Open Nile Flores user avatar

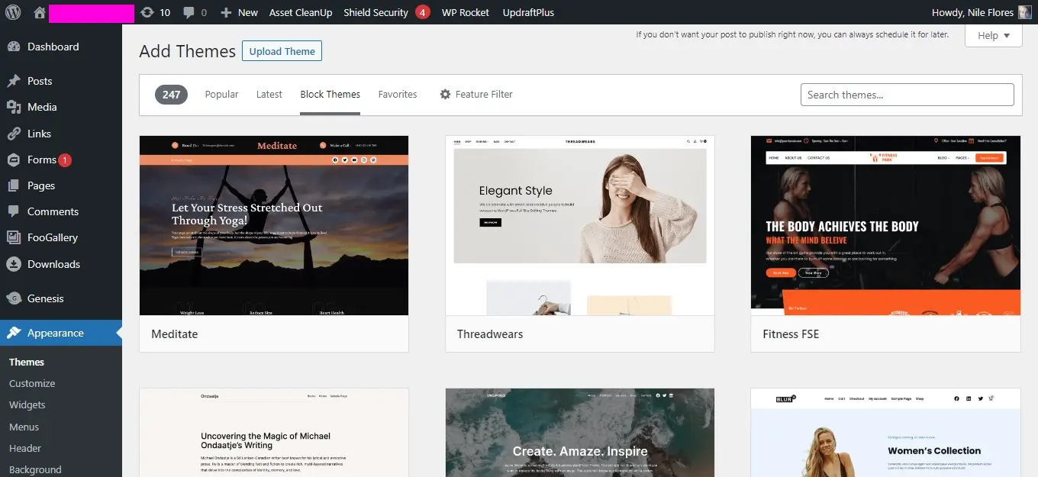pos(1024,12)
